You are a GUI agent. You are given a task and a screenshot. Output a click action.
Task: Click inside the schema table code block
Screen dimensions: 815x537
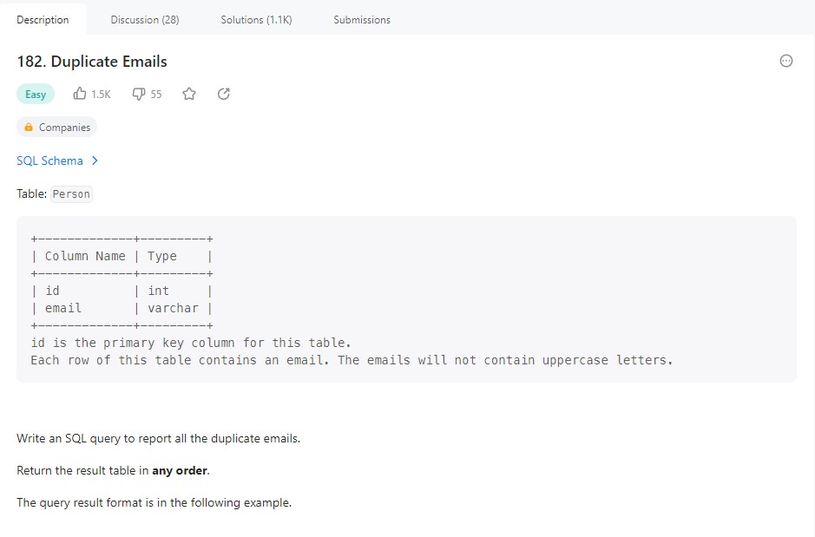[x=406, y=298]
